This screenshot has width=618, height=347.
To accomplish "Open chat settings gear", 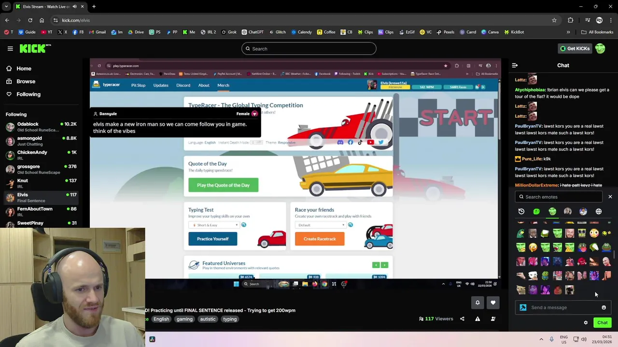I will (x=586, y=323).
